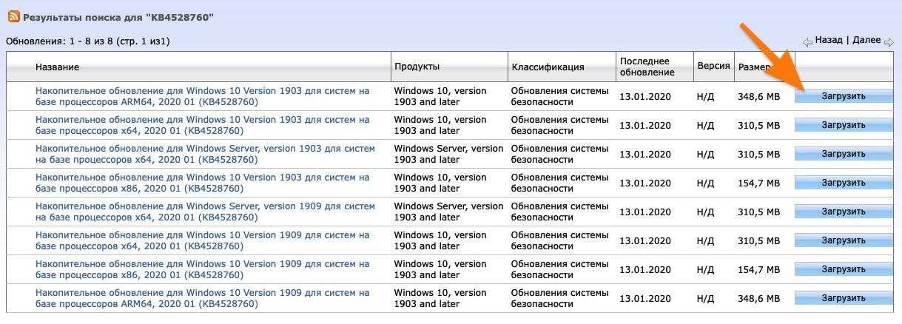
Task: Sort by Последнее обновление column header
Action: tap(647, 67)
